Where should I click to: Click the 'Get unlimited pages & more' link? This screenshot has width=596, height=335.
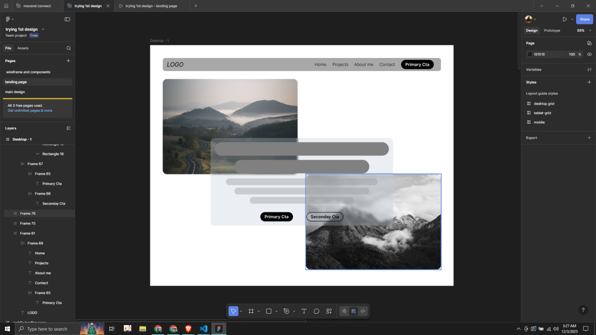tap(30, 111)
